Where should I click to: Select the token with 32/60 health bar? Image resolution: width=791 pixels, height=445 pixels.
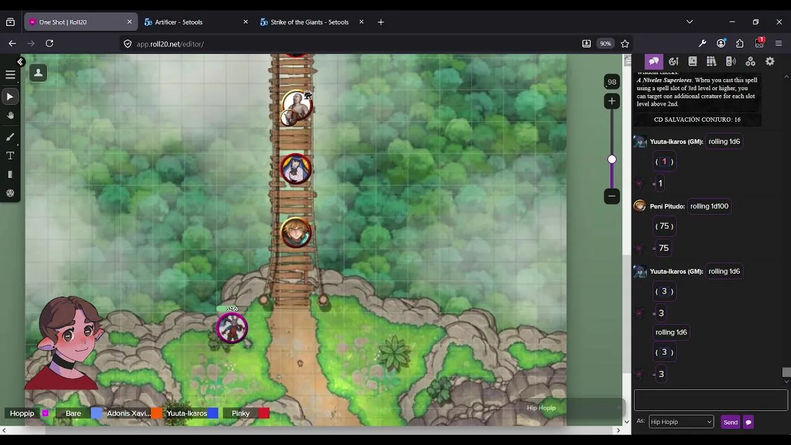(x=232, y=328)
